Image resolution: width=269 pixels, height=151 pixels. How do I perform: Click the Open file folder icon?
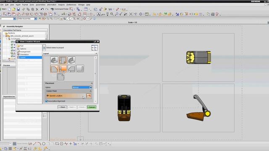(14, 9)
